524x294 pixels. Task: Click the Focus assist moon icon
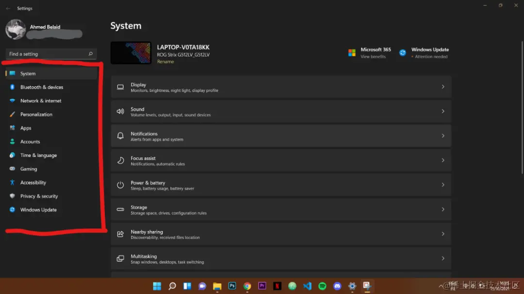point(120,160)
